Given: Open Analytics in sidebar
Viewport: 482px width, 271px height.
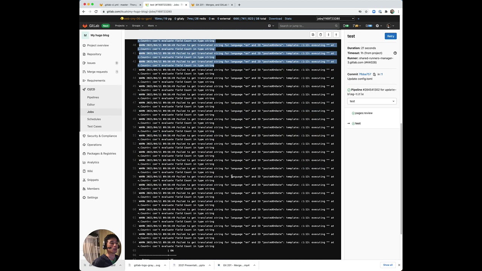Looking at the screenshot, I should [93, 162].
